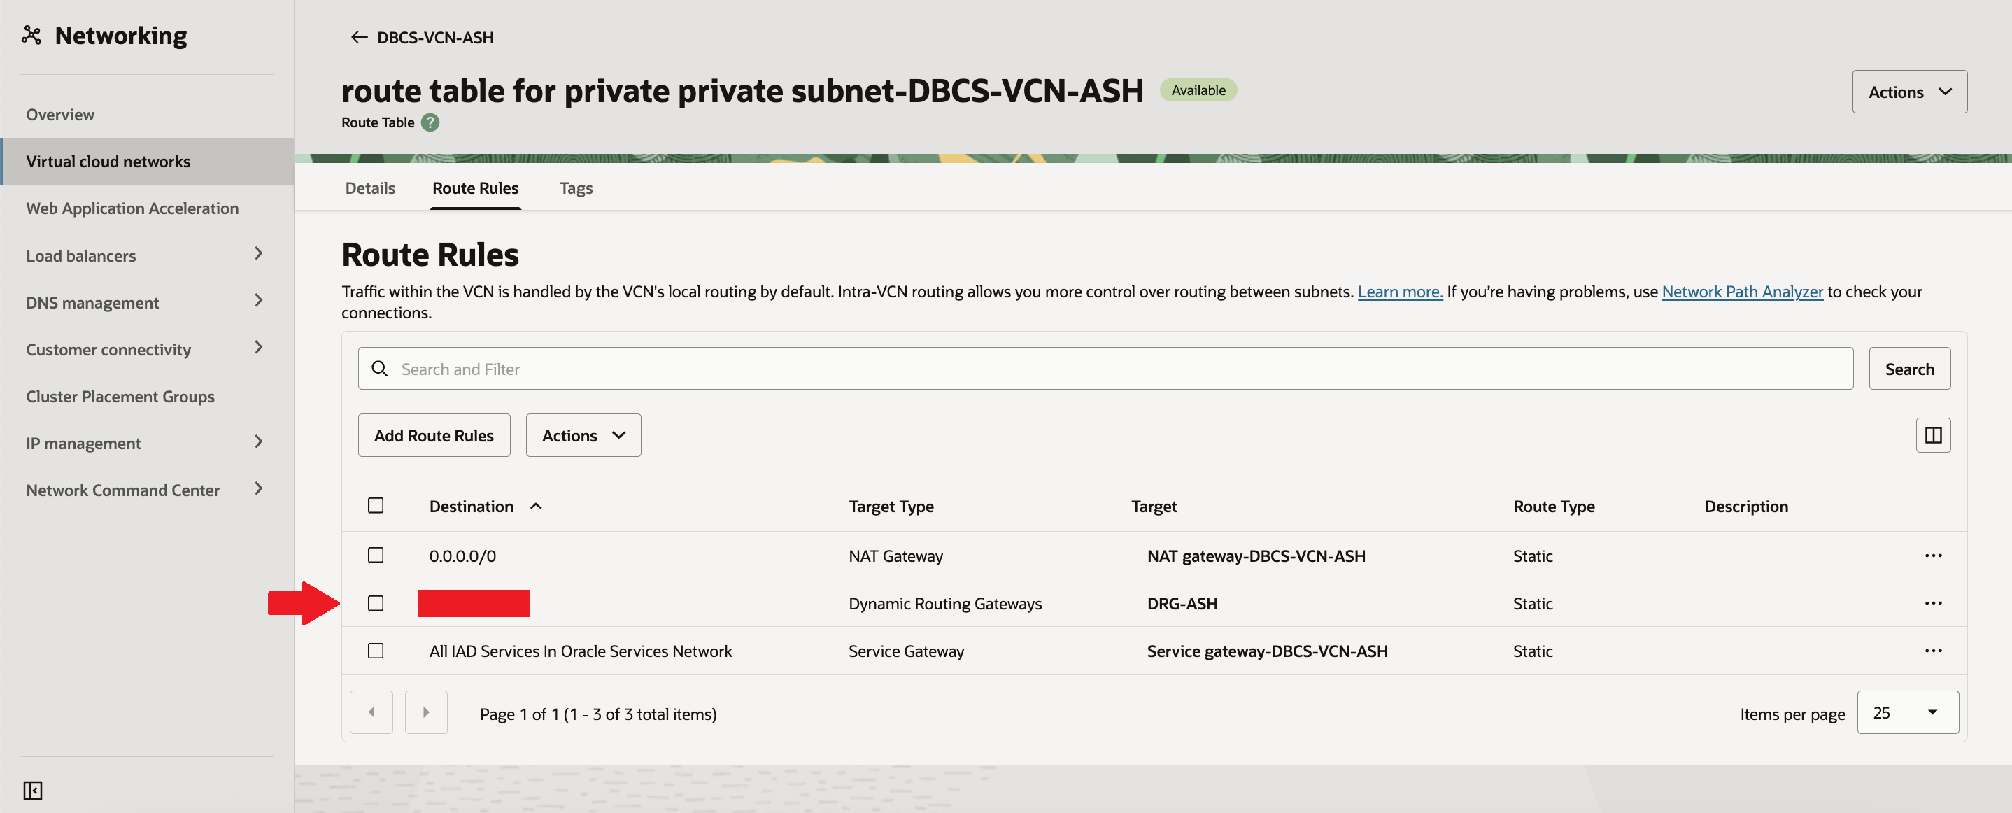Expand Load balancers sidebar section
The height and width of the screenshot is (813, 2012).
[259, 254]
